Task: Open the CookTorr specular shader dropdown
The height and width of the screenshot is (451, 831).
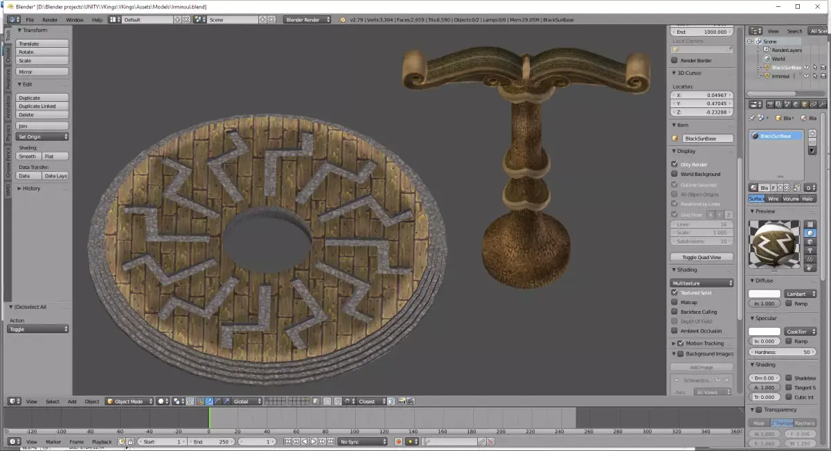Action: [x=801, y=332]
